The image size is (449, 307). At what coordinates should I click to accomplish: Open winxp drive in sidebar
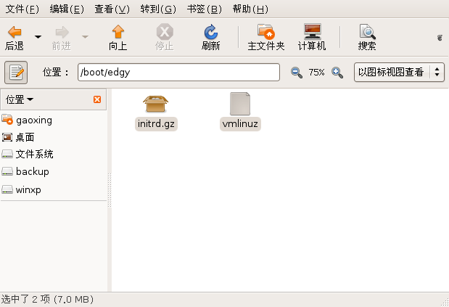coord(21,189)
